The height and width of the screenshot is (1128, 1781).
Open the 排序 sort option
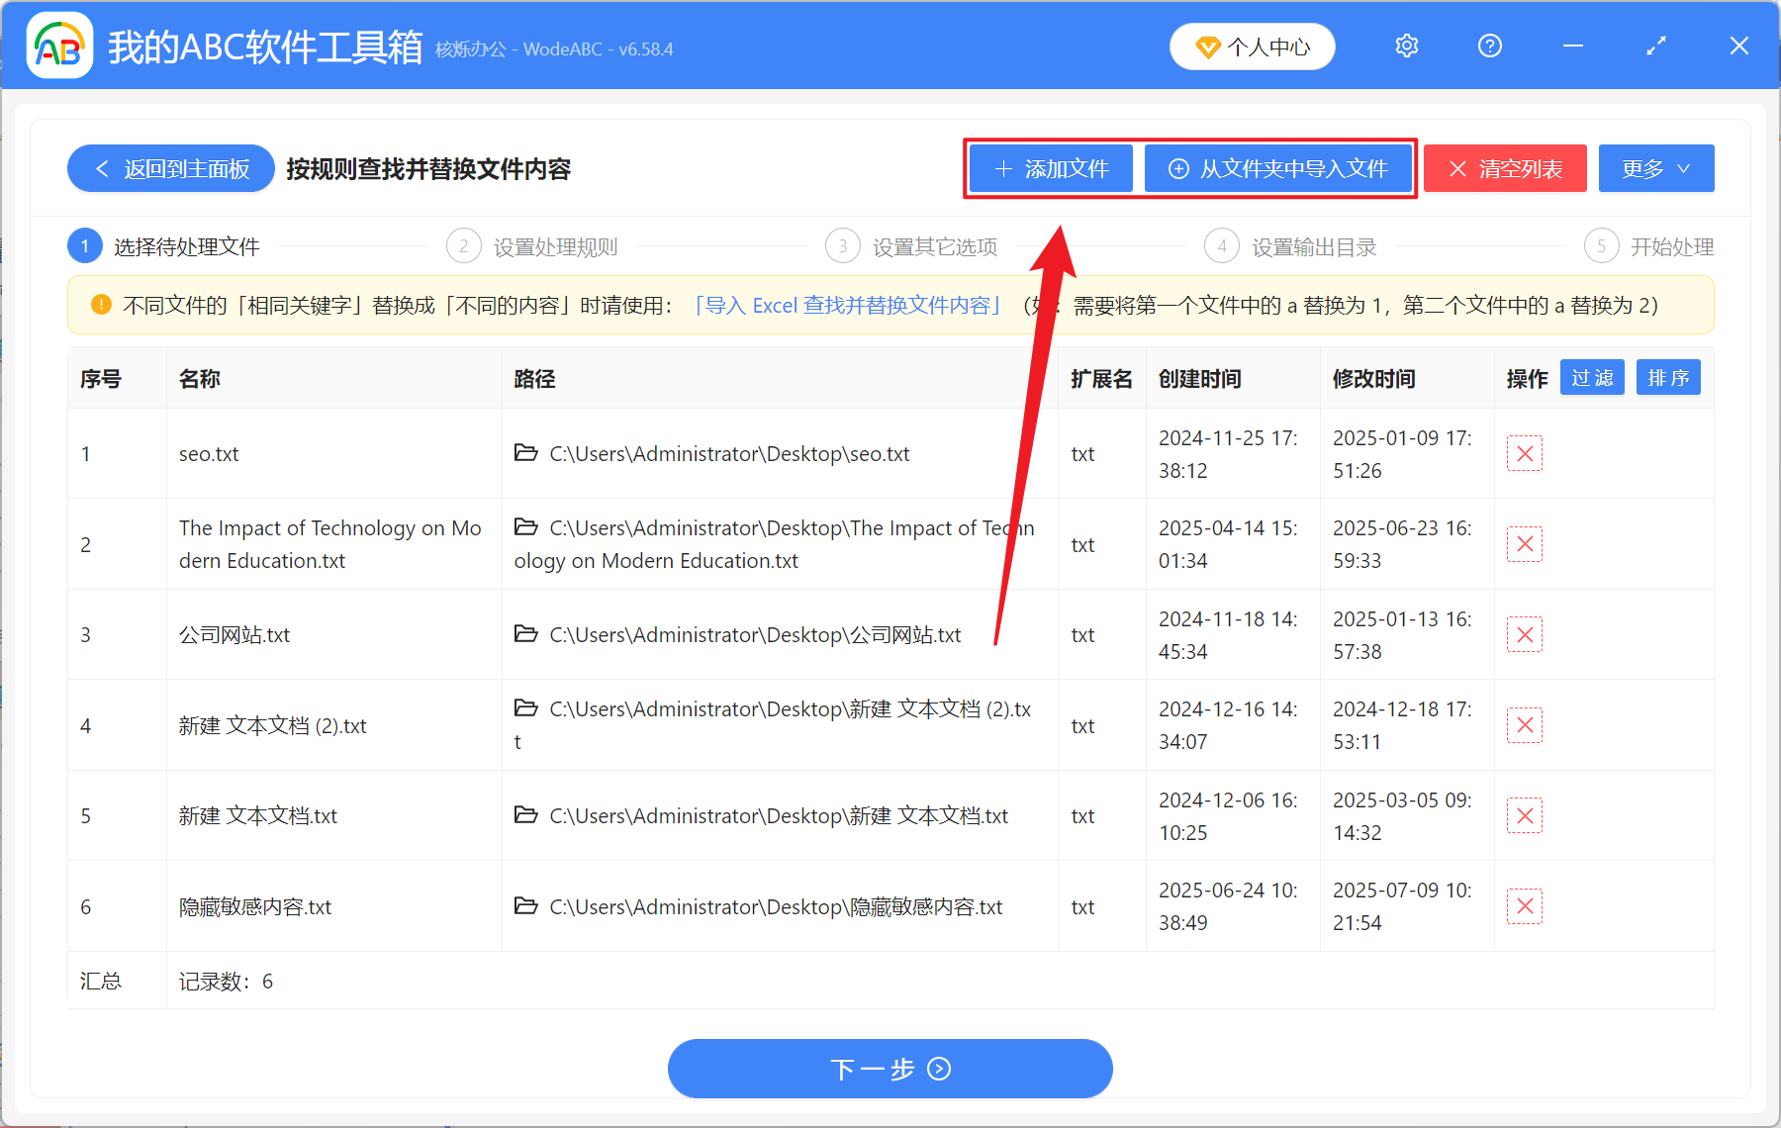coord(1668,377)
